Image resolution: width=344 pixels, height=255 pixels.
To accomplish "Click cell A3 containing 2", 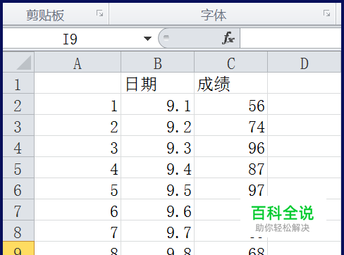I will [78, 125].
